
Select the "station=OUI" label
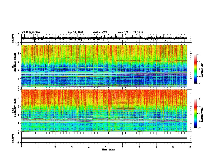click(x=100, y=32)
